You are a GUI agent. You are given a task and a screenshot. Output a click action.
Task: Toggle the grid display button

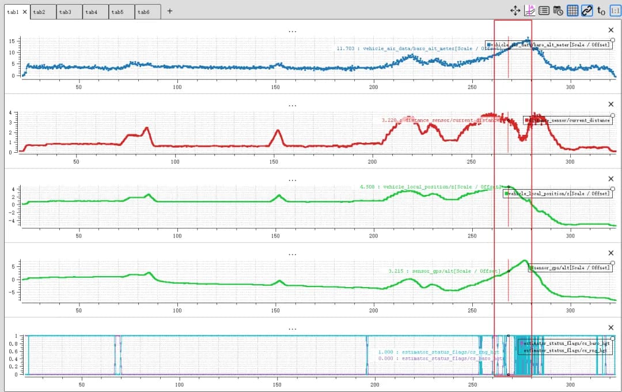(572, 11)
